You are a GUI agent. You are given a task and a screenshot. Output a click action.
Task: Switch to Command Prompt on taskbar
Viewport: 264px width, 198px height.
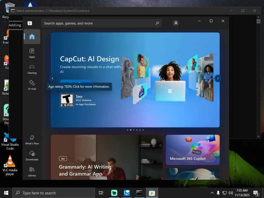(x=139, y=193)
